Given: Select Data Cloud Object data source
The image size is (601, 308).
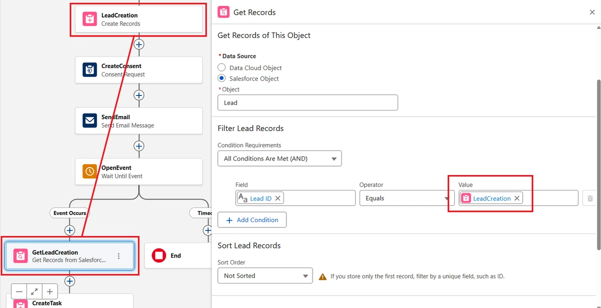Looking at the screenshot, I should 222,67.
